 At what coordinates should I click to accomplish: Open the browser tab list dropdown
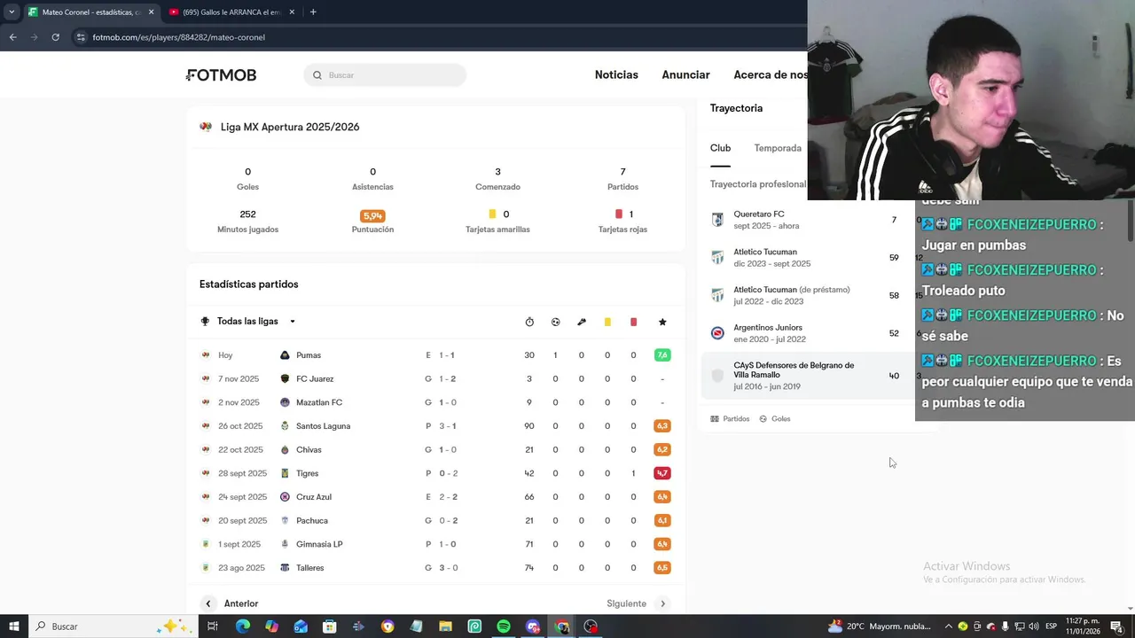click(x=12, y=12)
